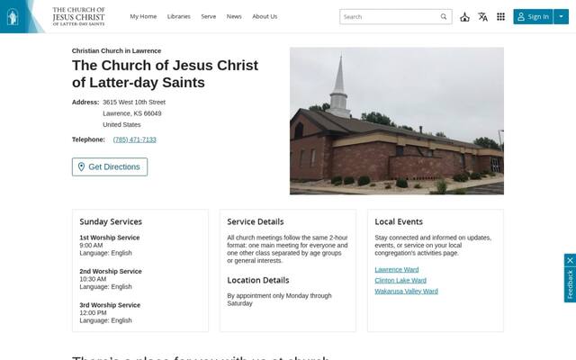Call the telephone number (785) 471-7133
Image resolution: width=576 pixels, height=360 pixels.
coord(134,139)
